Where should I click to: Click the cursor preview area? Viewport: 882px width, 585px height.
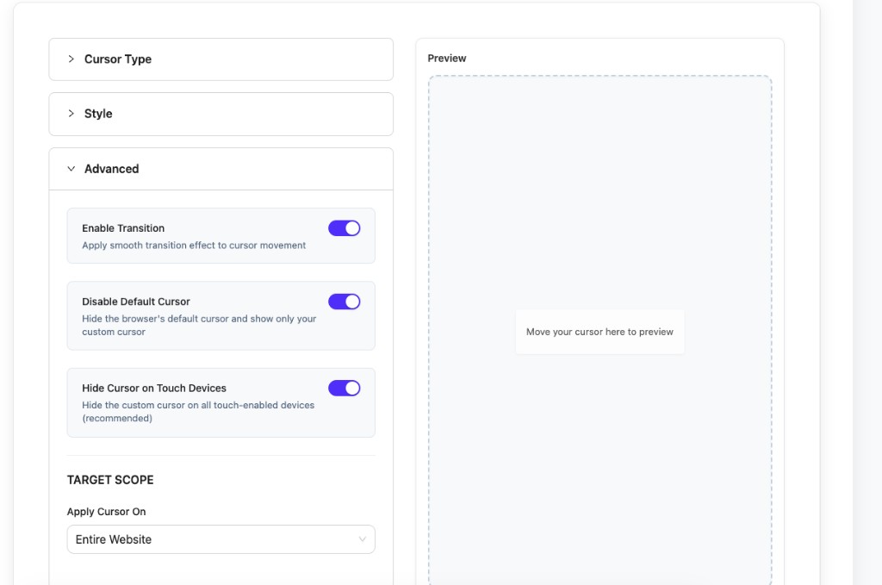[599, 330]
